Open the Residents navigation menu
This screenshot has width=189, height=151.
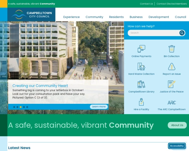tap(116, 17)
